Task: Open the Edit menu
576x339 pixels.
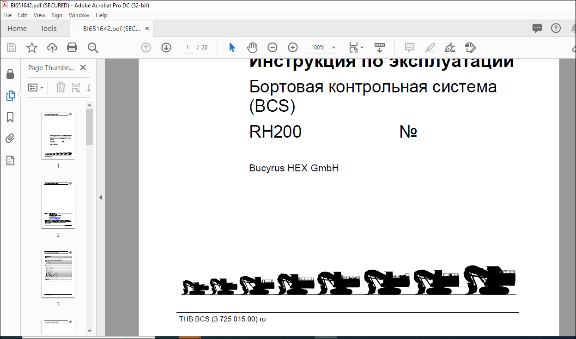Action: tap(23, 15)
